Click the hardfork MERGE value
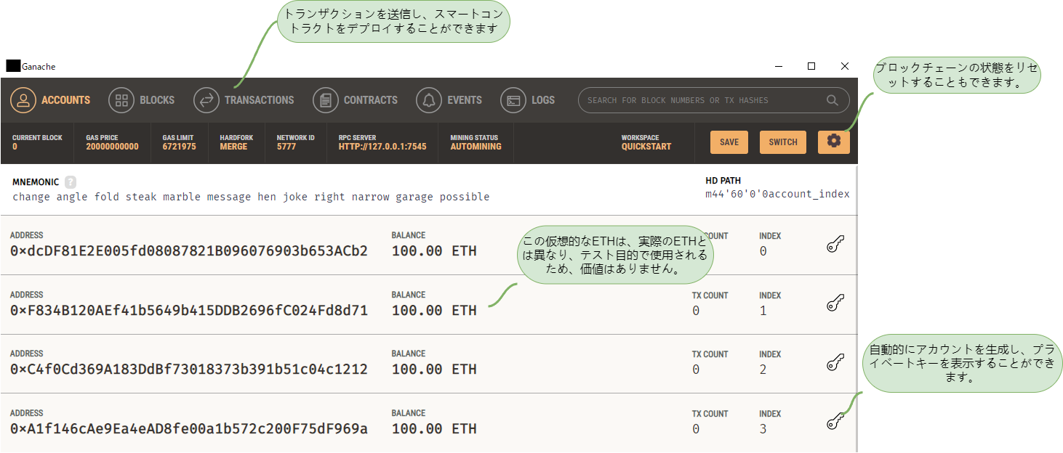 [x=233, y=147]
